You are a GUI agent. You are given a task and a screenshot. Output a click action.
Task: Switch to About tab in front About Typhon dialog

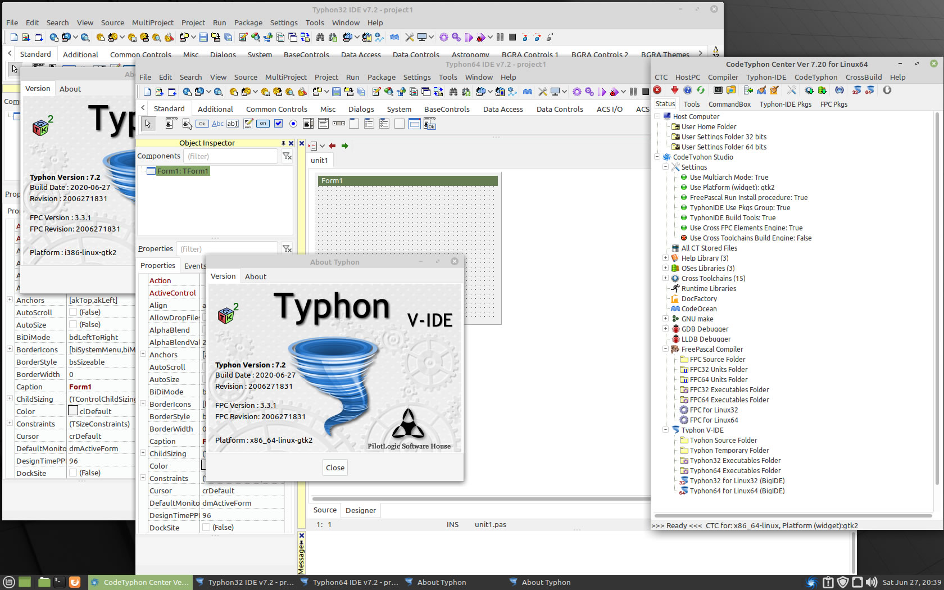pyautogui.click(x=256, y=276)
